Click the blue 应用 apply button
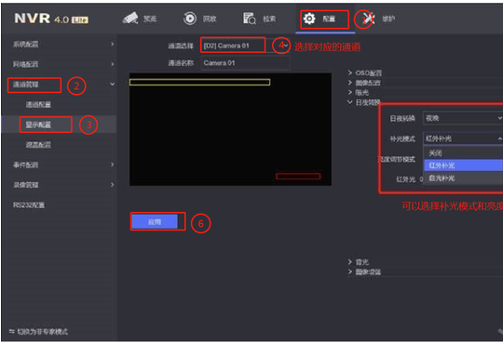Screen dimensions: 503x342 (155, 222)
